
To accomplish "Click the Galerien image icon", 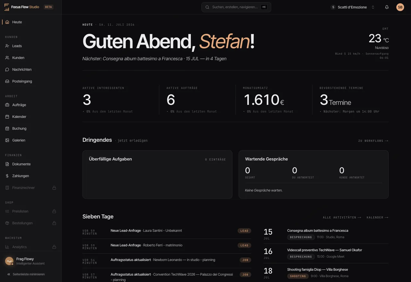I will [7, 140].
